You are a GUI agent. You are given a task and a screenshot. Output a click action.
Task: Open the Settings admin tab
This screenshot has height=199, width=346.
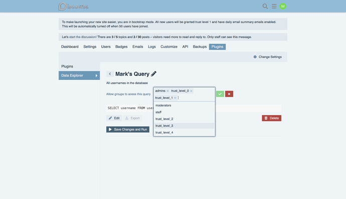90,46
